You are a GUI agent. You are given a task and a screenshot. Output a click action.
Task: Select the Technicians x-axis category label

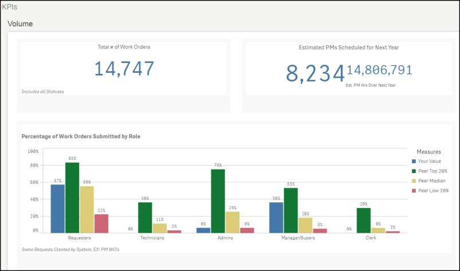click(152, 237)
